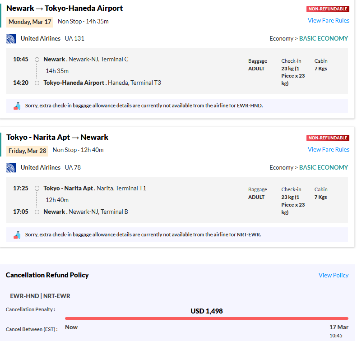Click Narita departure circle marker at 17:25

37,189
